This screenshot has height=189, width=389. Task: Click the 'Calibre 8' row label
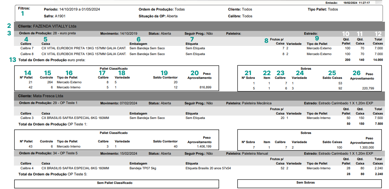27,54
